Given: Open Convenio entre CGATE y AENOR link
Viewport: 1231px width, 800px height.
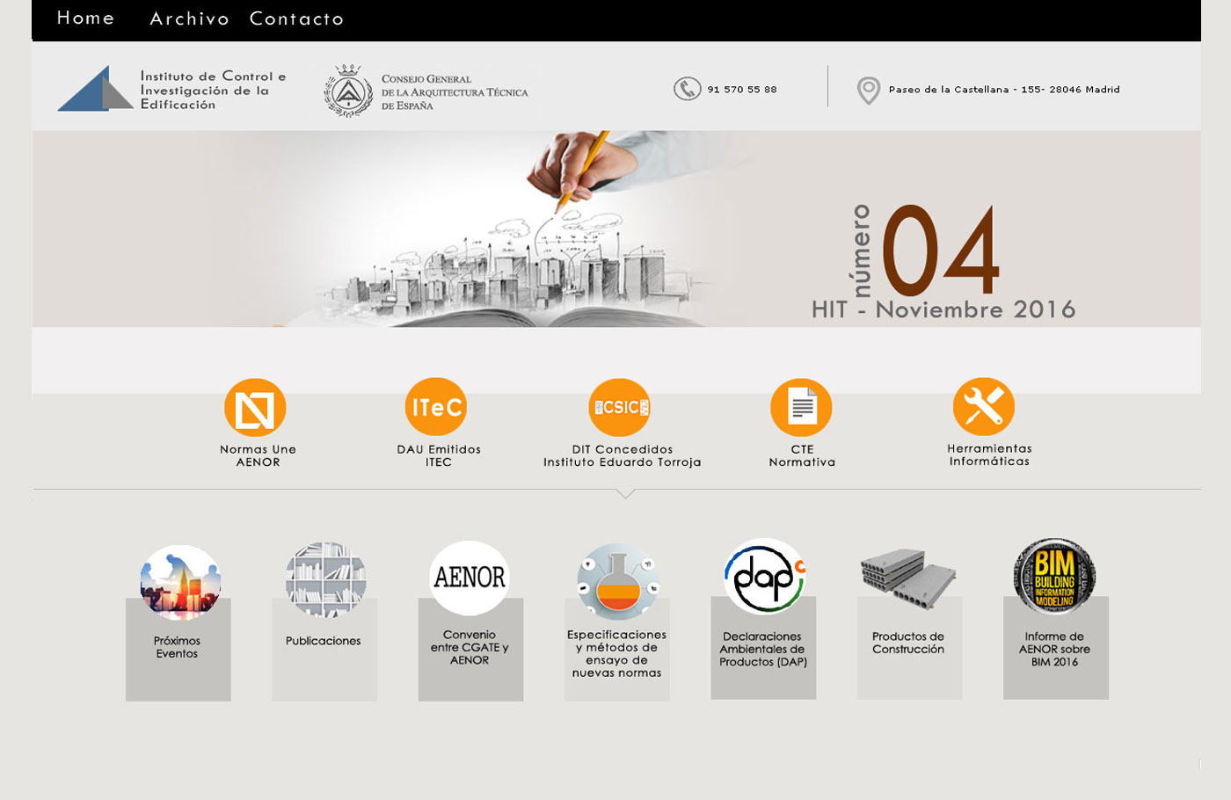Looking at the screenshot, I should pyautogui.click(x=470, y=647).
